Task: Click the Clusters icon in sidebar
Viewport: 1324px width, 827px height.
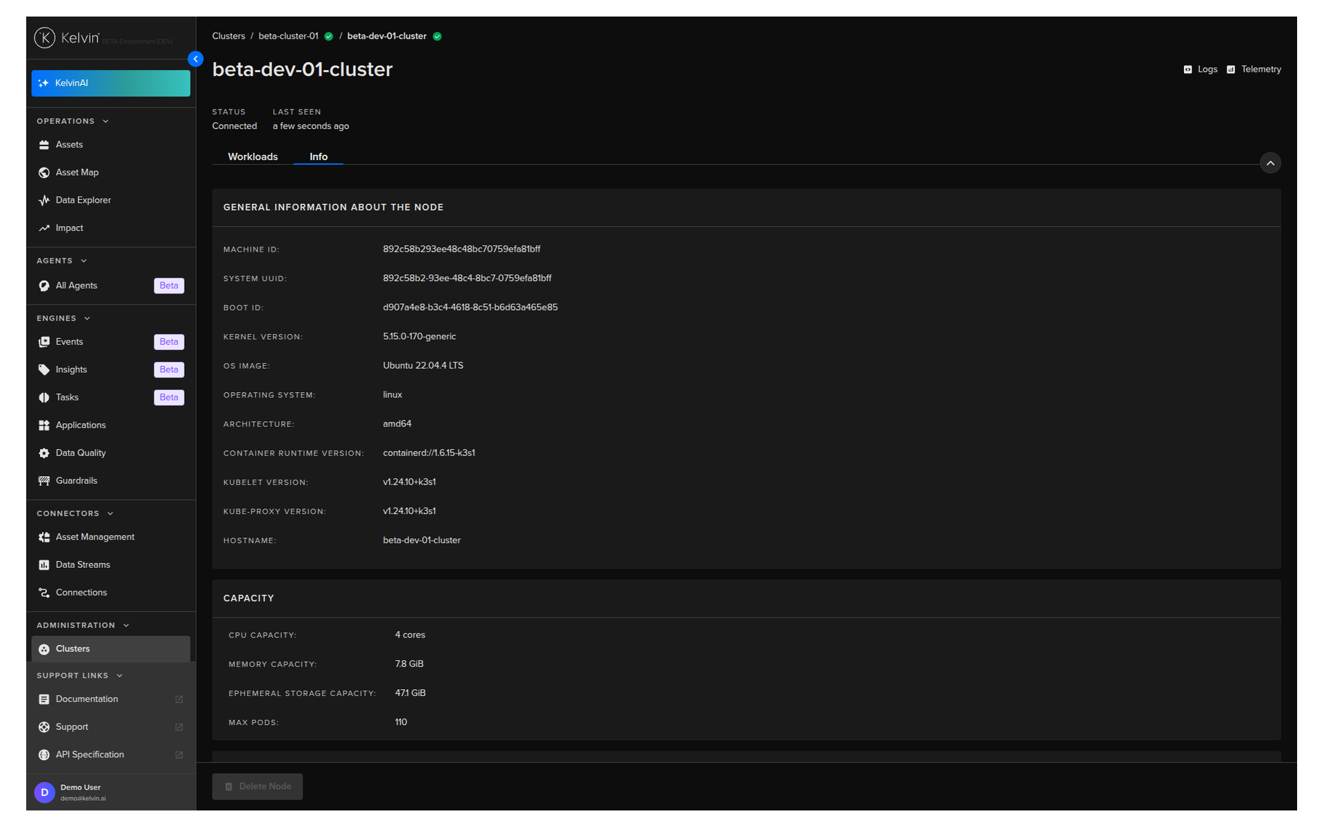Action: tap(44, 649)
